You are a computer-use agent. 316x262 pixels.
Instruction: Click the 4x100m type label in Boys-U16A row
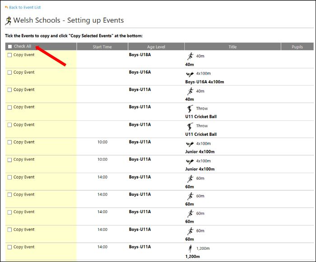pos(203,73)
